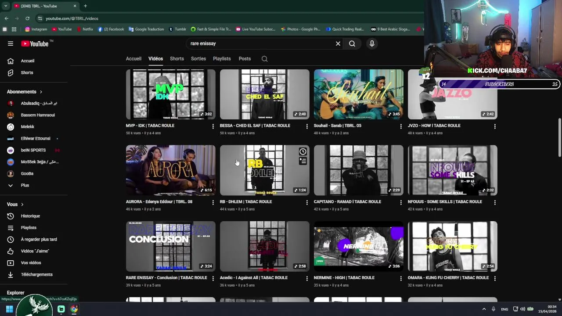
Task: Open Netflix bookmark
Action: tap(85, 29)
